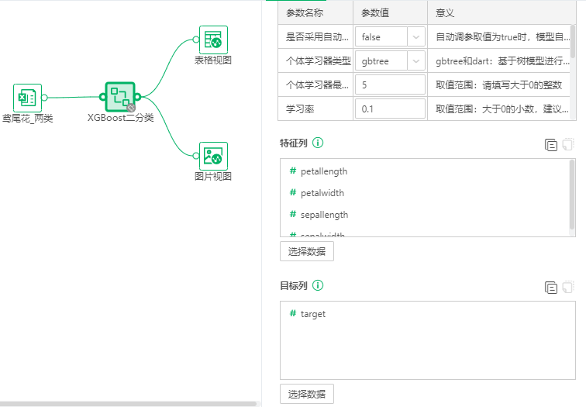
Task: Click the 学习率 parameter name cell
Action: point(315,109)
